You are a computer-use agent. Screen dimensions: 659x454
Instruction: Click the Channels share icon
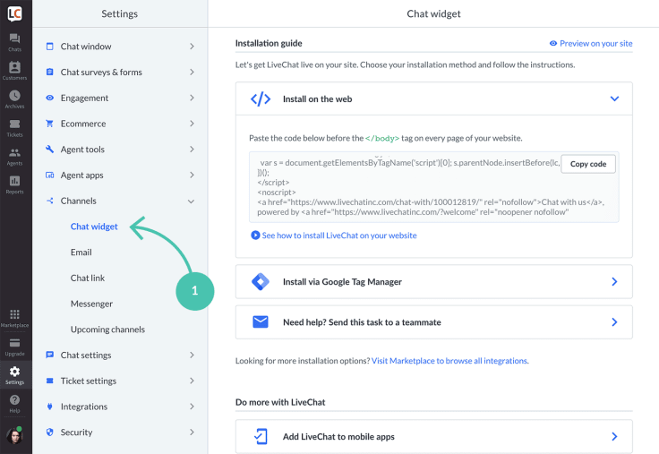49,201
